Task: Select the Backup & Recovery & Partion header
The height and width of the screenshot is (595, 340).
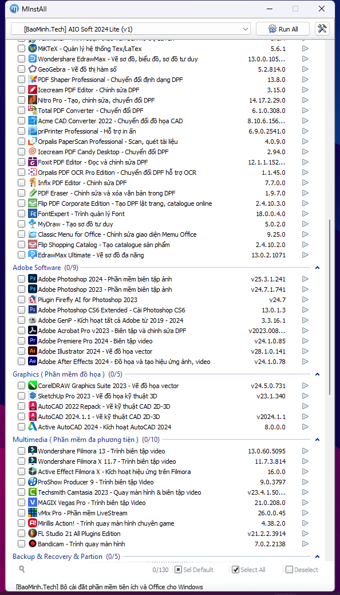Action: tap(66, 556)
